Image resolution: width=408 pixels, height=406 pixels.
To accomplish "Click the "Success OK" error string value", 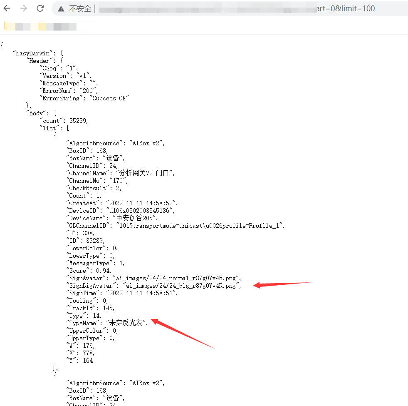I will coord(109,98).
